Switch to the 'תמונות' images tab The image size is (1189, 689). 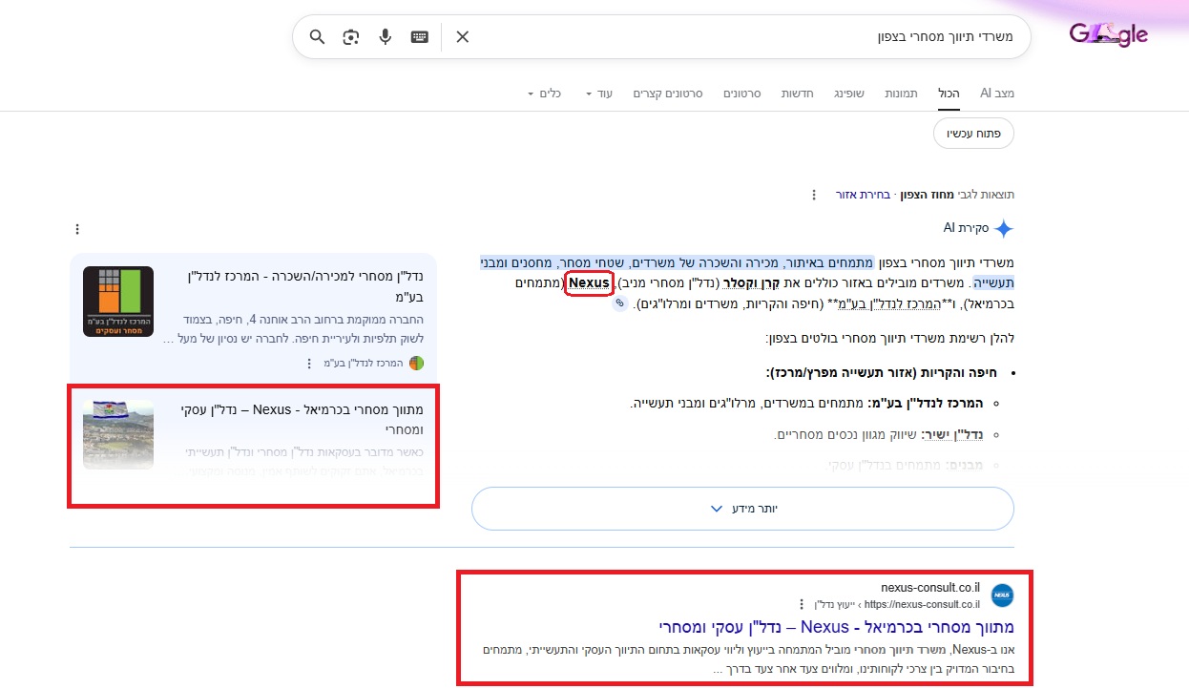(901, 94)
